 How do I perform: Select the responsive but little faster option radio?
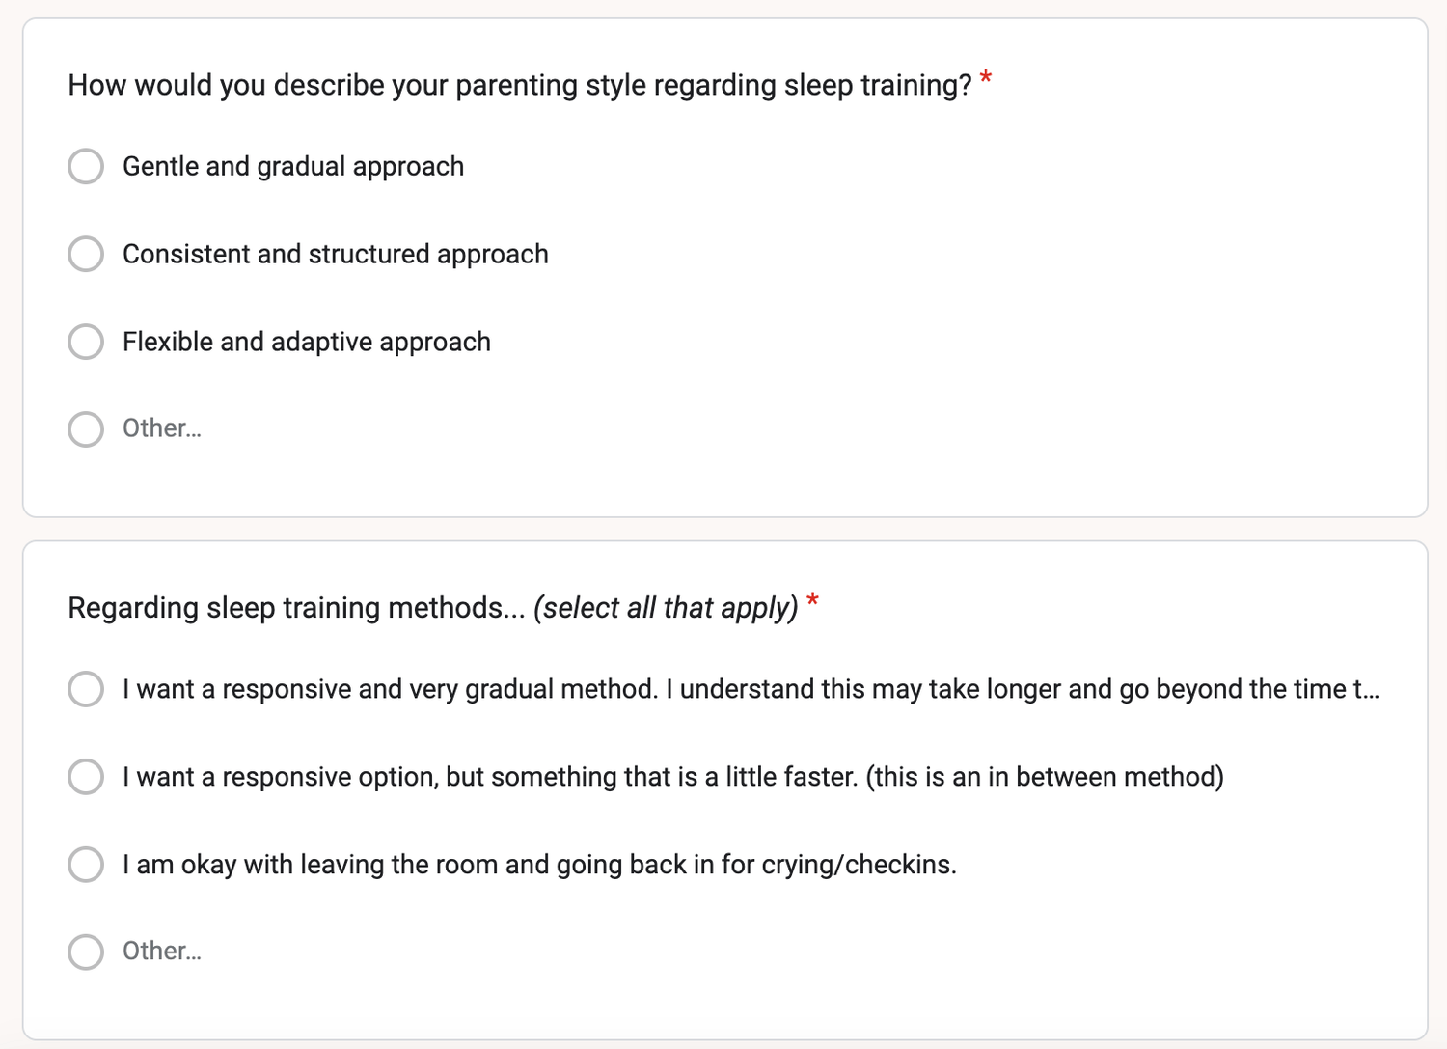pyautogui.click(x=86, y=777)
